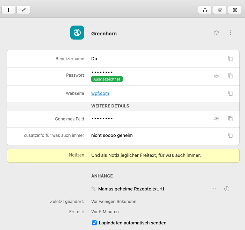
Task: Add a new entry with plus button
Action: click(x=8, y=10)
